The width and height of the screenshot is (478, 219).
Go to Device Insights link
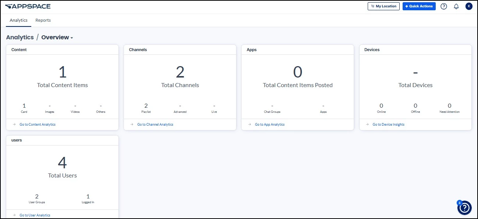click(x=388, y=125)
